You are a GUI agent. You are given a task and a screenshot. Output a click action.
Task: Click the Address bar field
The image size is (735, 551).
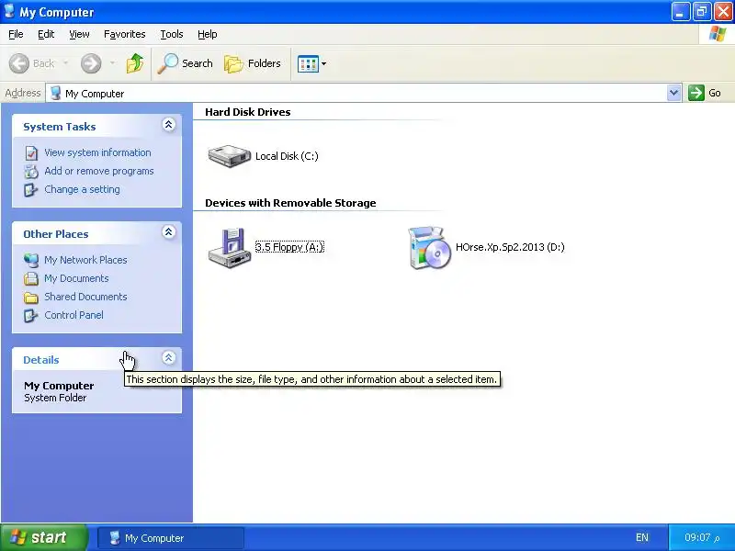pyautogui.click(x=363, y=94)
